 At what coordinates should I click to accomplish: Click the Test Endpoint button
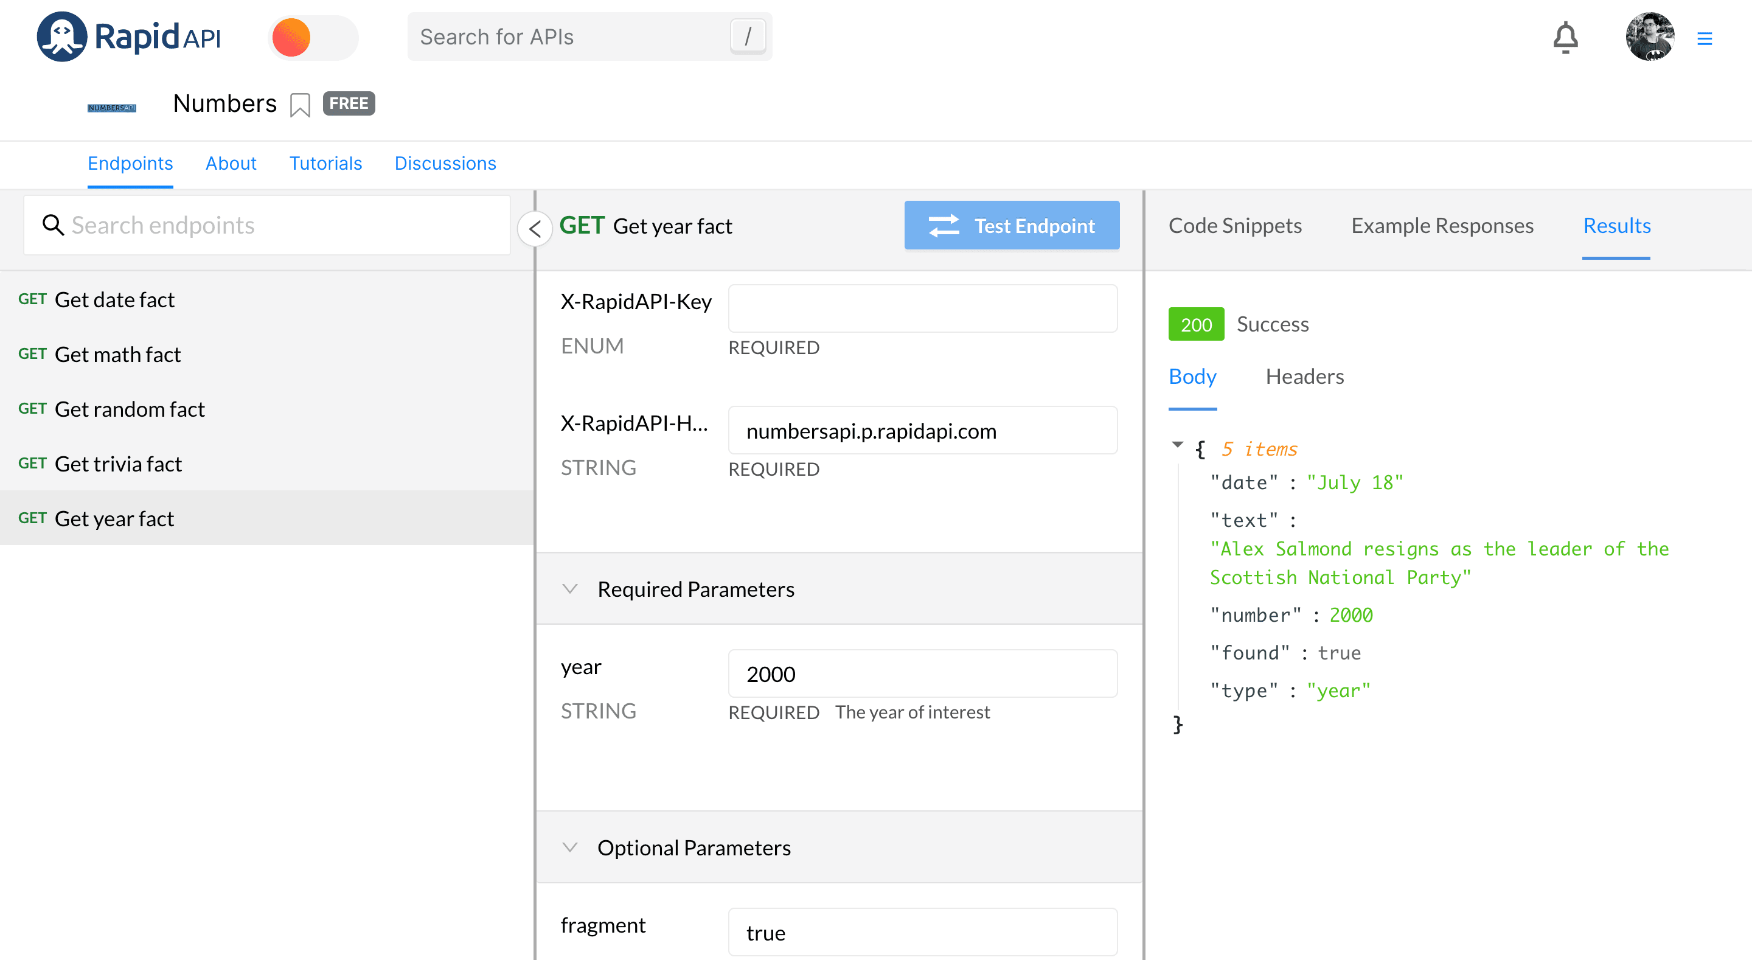(x=1011, y=225)
